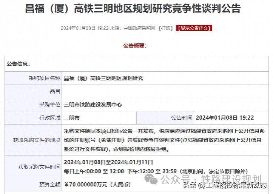Click the 获取采购文件时间 label
The width and height of the screenshot is (273, 194).
pos(39,167)
